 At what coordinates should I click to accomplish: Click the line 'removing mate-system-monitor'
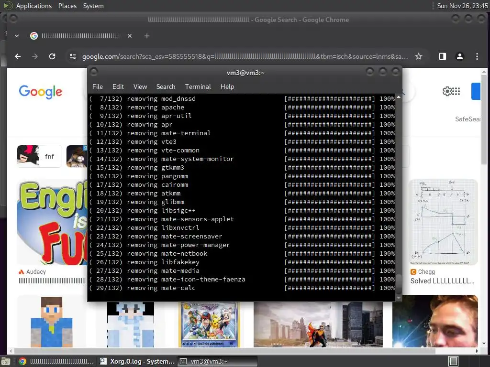coord(180,159)
